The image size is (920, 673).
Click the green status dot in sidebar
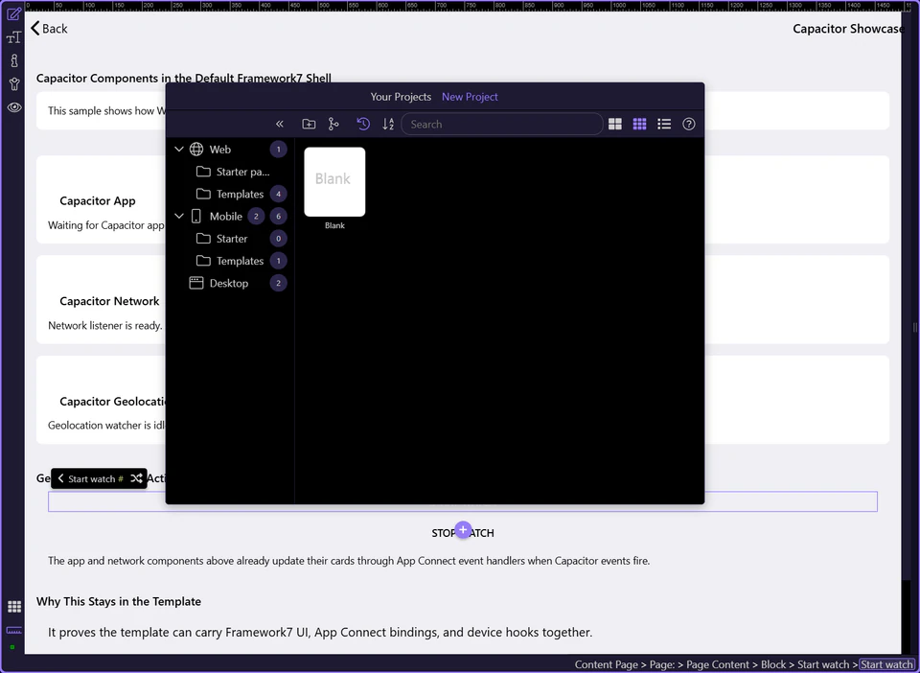12,647
